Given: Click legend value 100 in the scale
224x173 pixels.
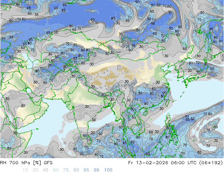Looking at the screenshot, I should [108, 170].
